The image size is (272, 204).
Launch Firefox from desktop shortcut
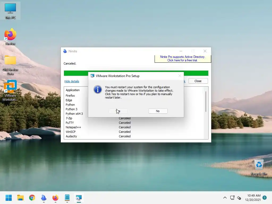click(x=10, y=37)
